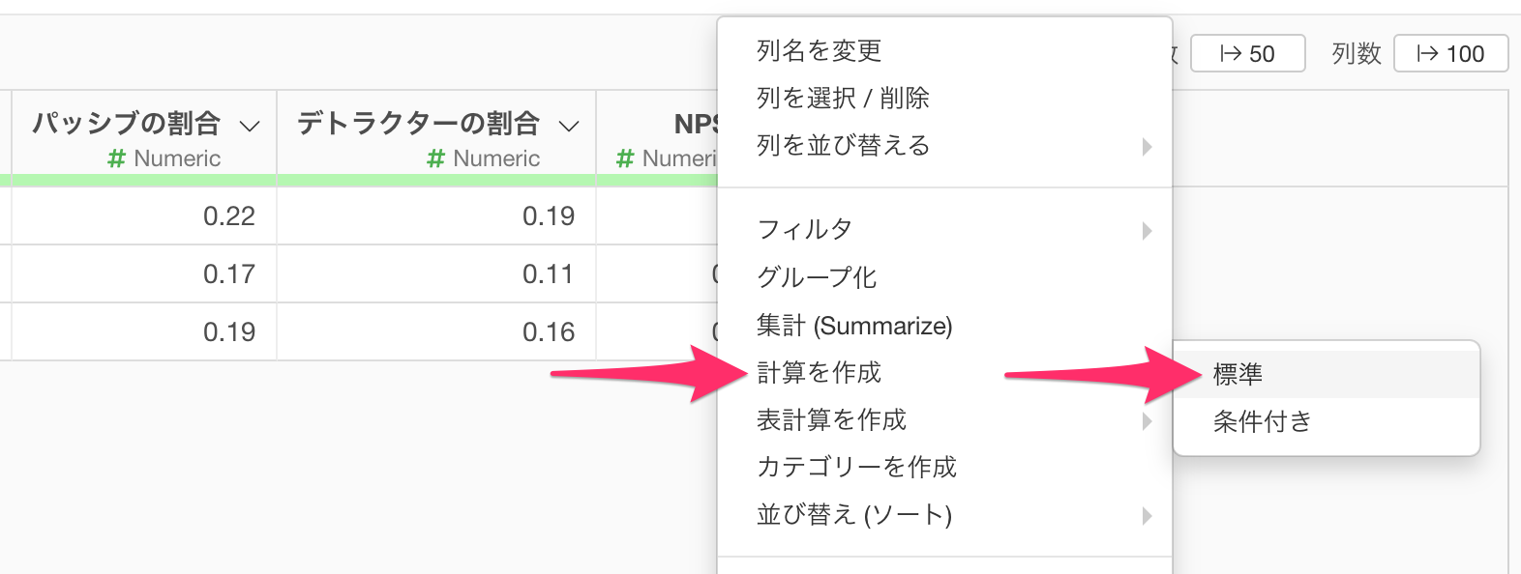
Task: Click the column count 100 button
Action: [x=1449, y=53]
